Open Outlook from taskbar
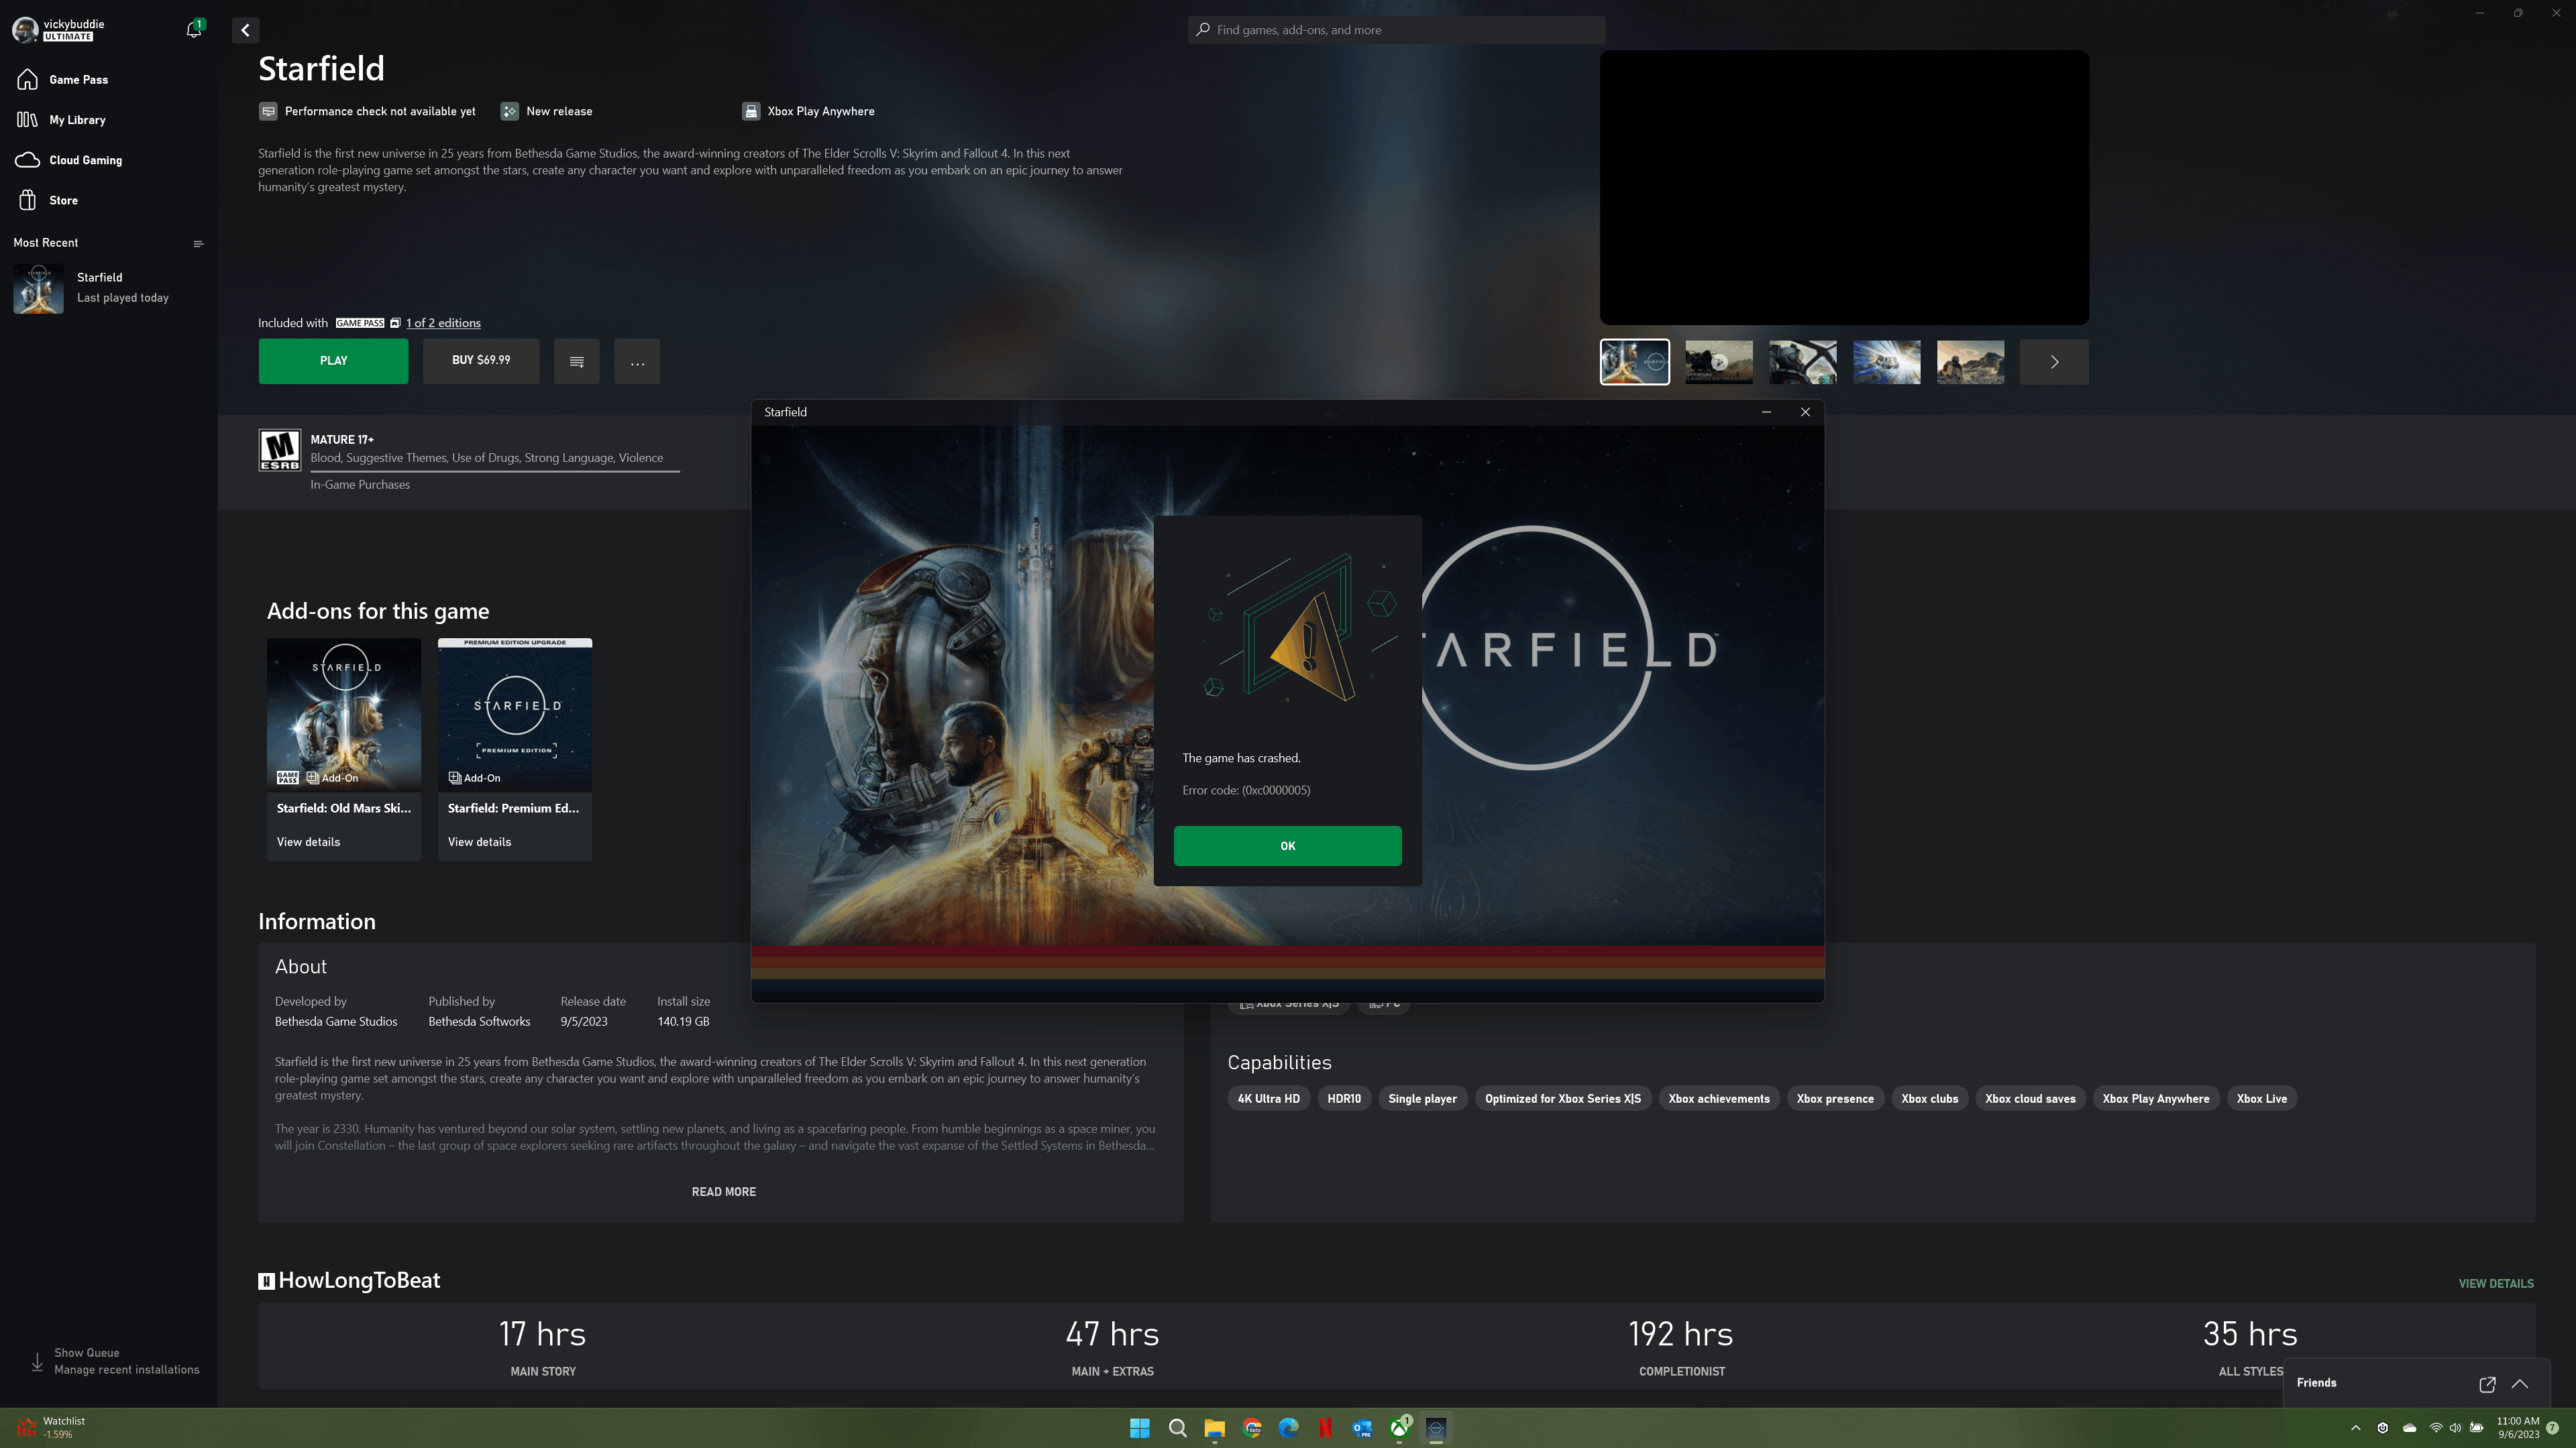 pyautogui.click(x=1362, y=1428)
